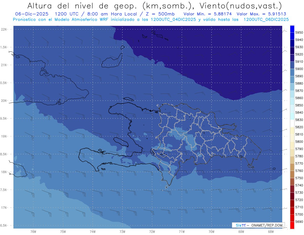Pick the light blue band between 5880 and 5890
This screenshot has width=304, height=235.
[x=292, y=80]
